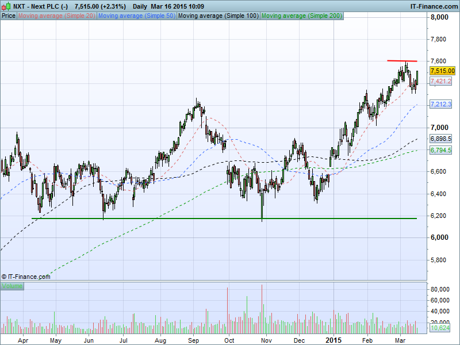Select the Price indicator label
Viewport: 460px width, 345px height.
coord(9,16)
